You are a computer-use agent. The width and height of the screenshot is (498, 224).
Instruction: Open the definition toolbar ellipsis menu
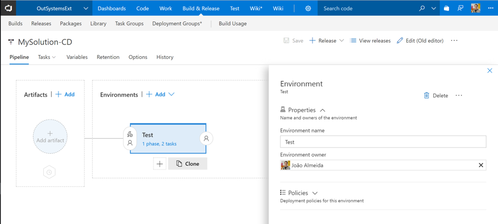454,40
